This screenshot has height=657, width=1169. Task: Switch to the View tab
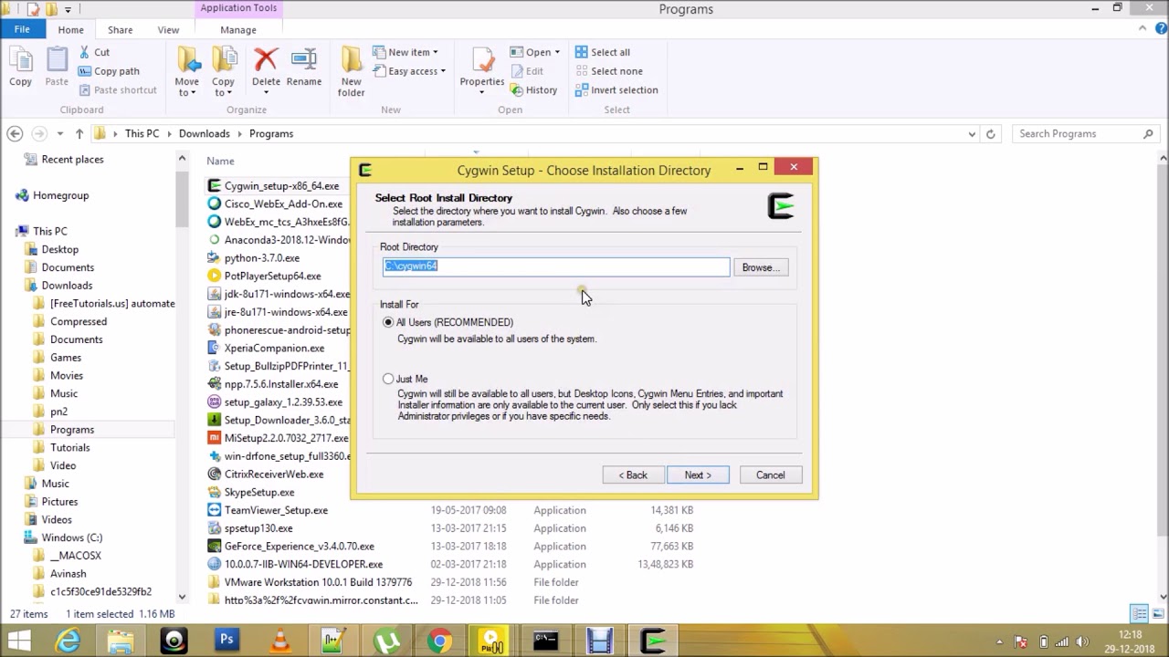pyautogui.click(x=168, y=29)
